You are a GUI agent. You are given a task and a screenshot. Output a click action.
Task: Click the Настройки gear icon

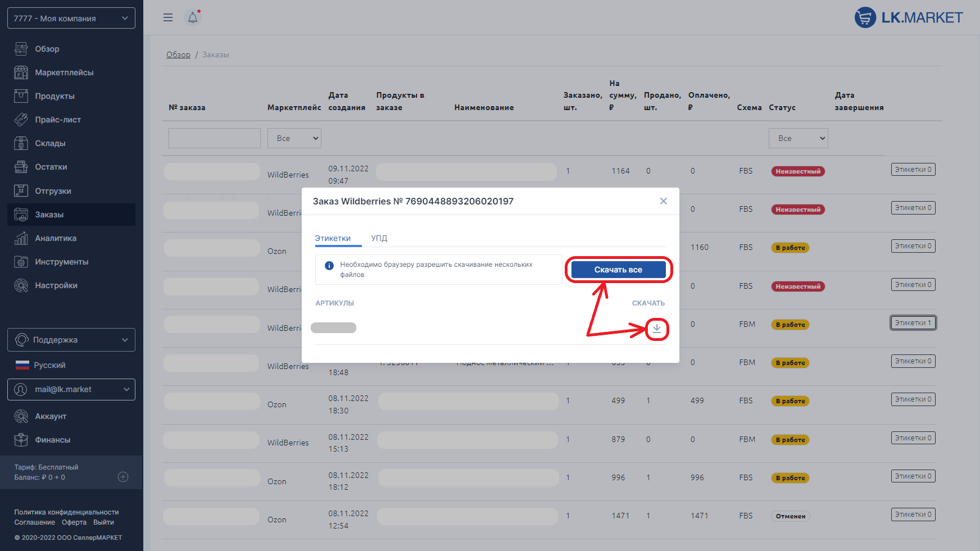pyautogui.click(x=21, y=285)
